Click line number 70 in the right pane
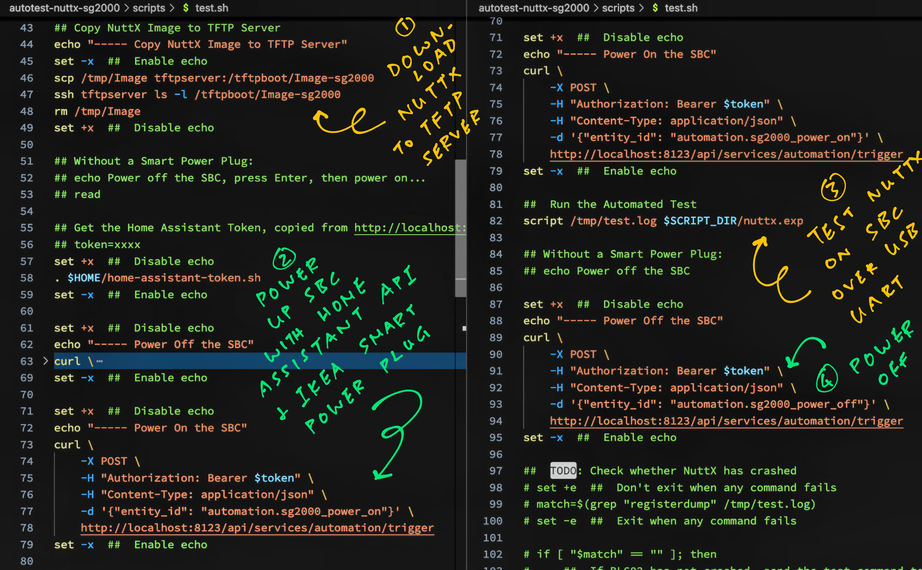The width and height of the screenshot is (922, 570). [495, 21]
